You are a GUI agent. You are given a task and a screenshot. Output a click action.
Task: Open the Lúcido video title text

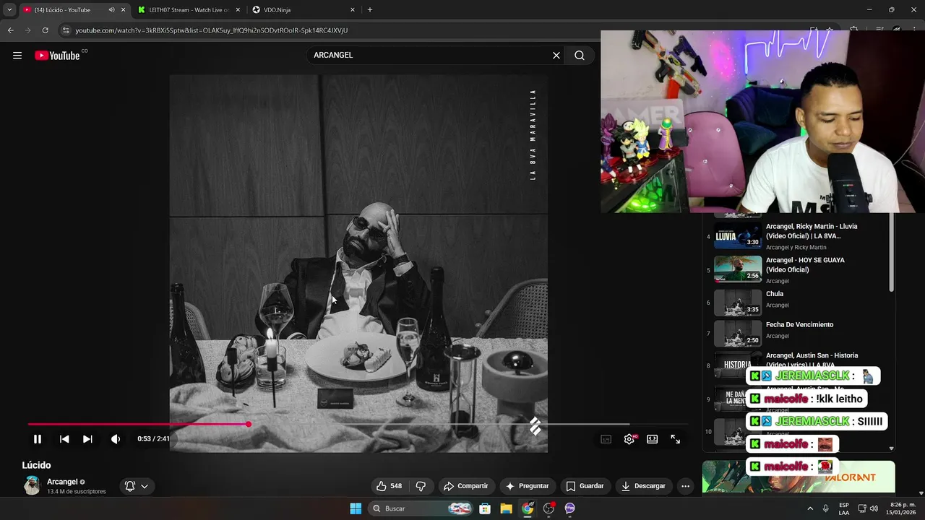pos(36,465)
